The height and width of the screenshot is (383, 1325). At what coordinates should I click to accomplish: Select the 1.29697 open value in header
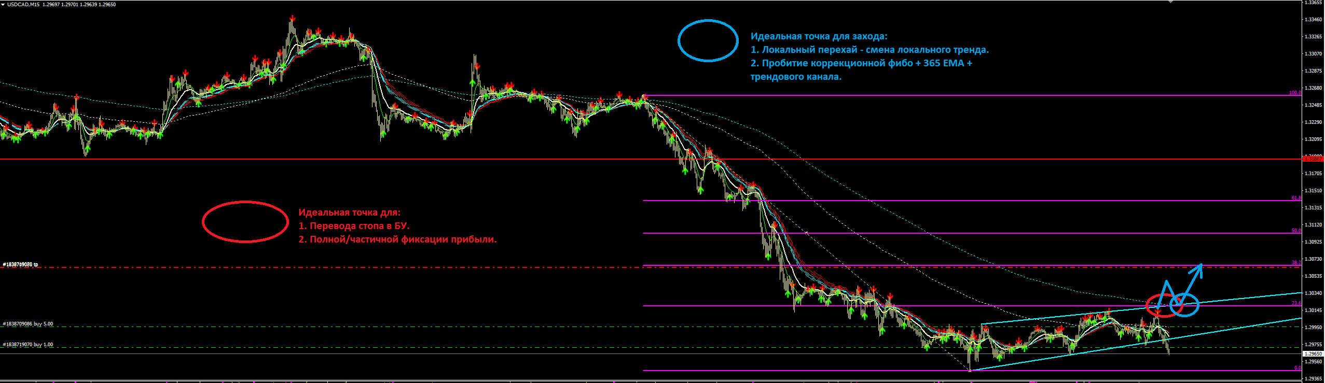(x=51, y=4)
